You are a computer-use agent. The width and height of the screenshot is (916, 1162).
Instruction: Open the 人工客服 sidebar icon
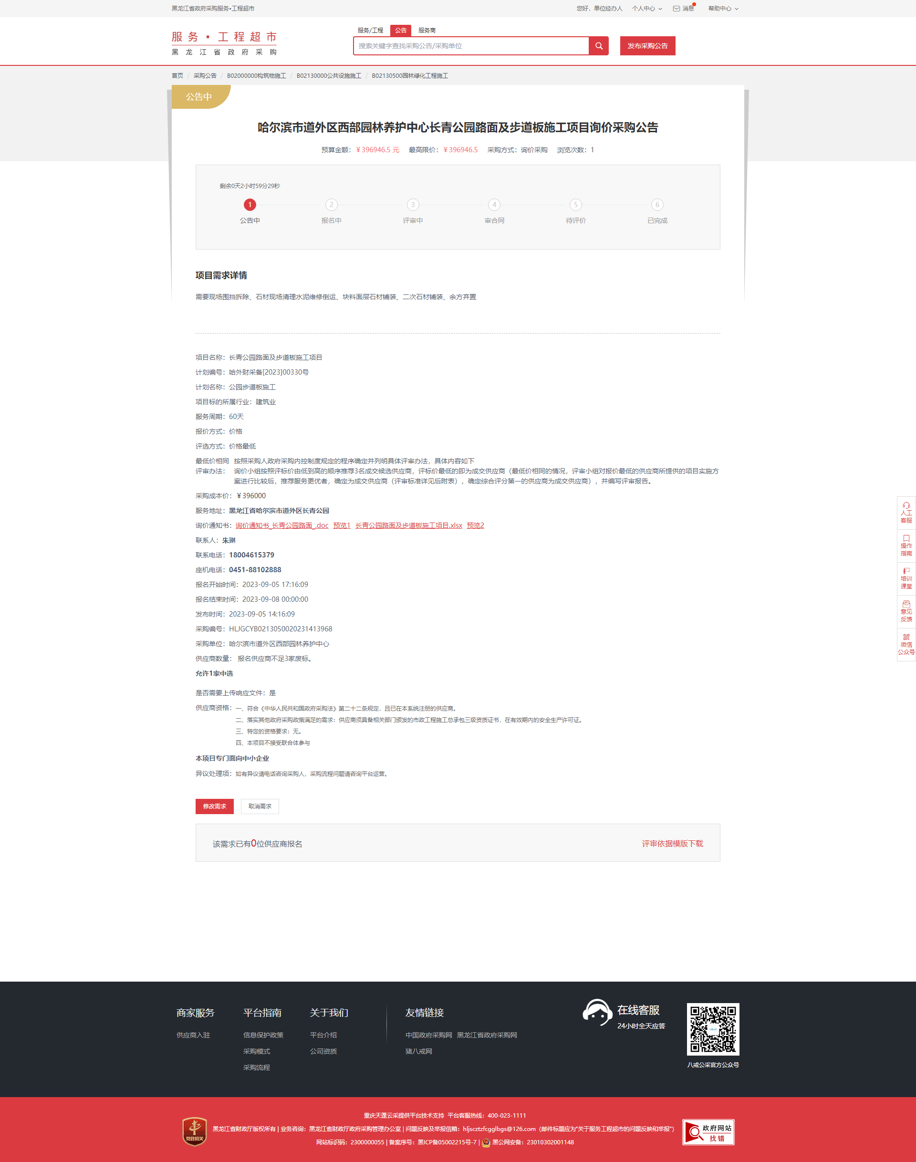point(906,513)
